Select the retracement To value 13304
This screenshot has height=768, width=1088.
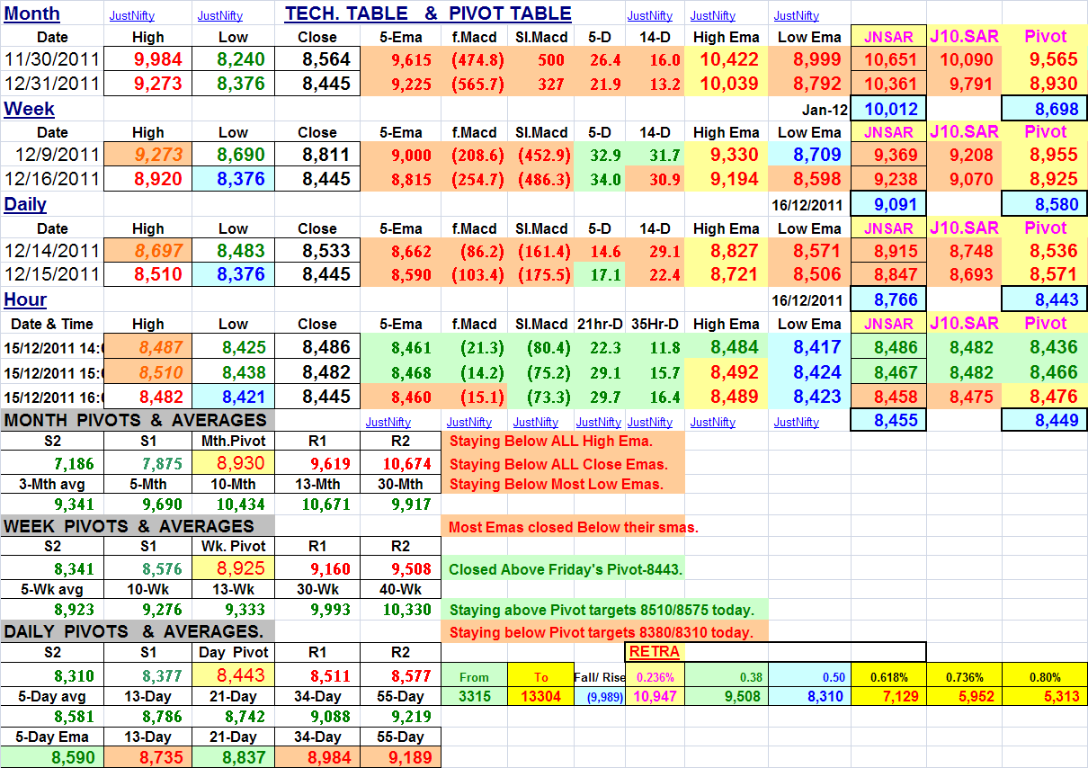click(541, 696)
